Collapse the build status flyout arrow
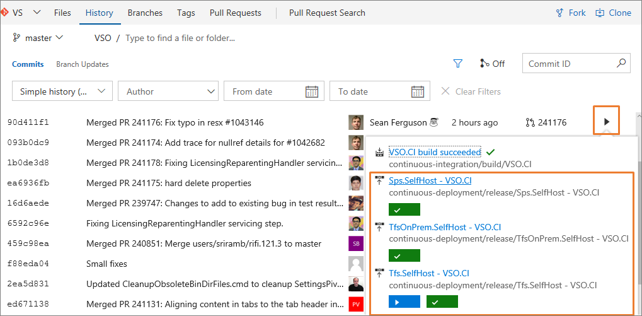Viewport: 642px width, 316px height. point(607,121)
